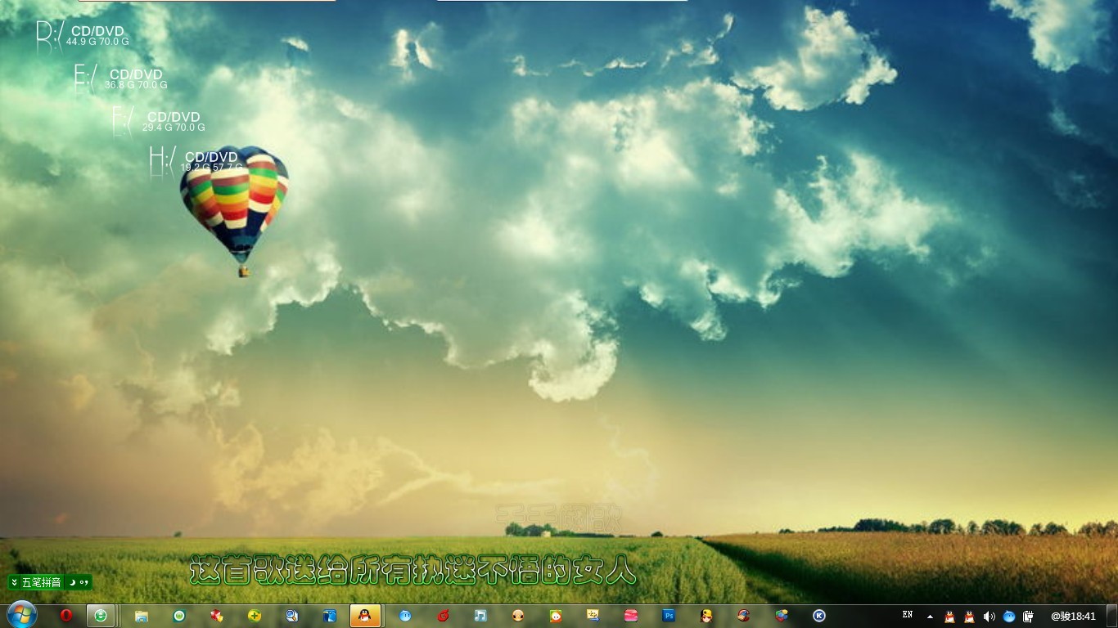1118x628 pixels.
Task: Open the D:/ drive desktop widget
Action: (82, 35)
